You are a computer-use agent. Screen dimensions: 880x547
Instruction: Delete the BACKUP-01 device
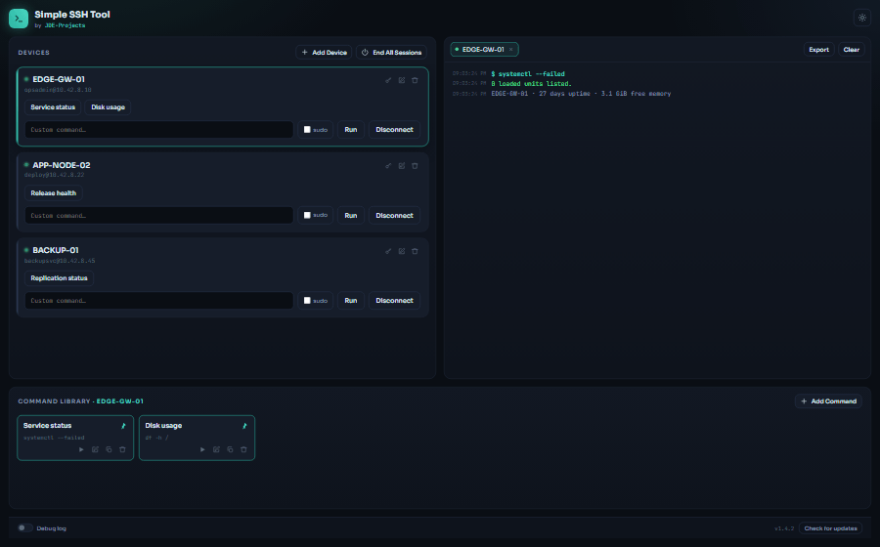coord(415,251)
